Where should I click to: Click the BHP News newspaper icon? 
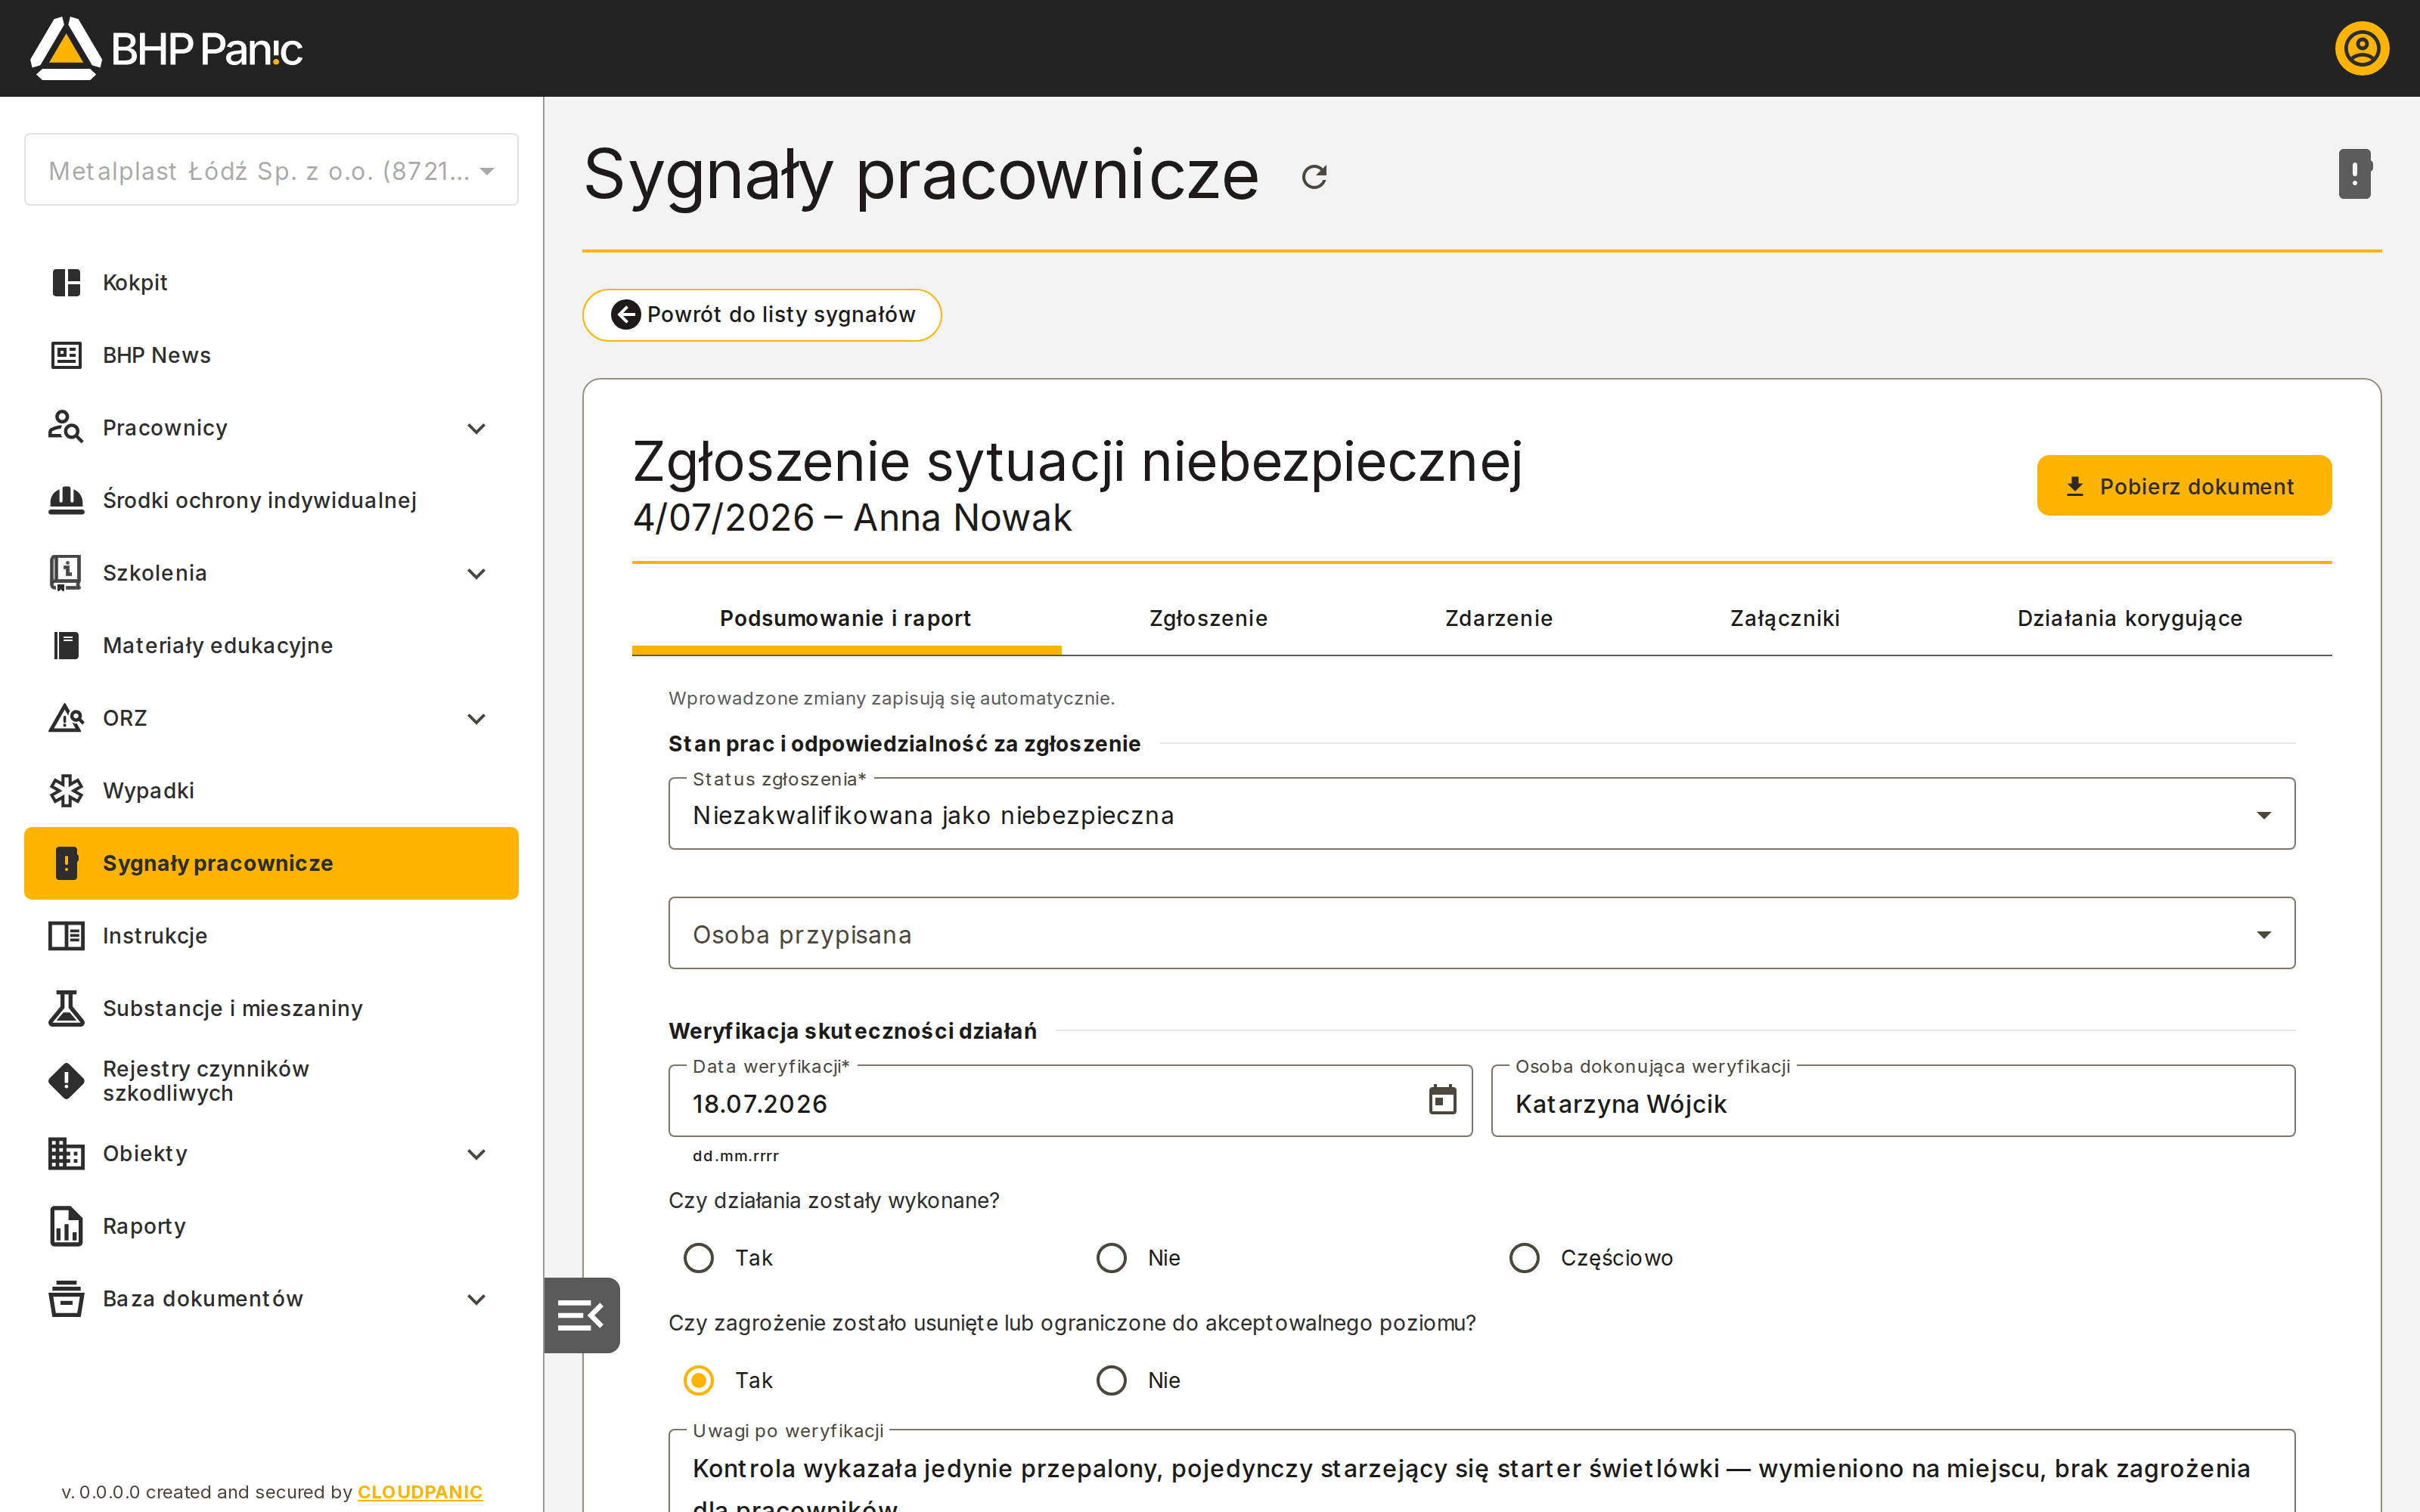(66, 355)
